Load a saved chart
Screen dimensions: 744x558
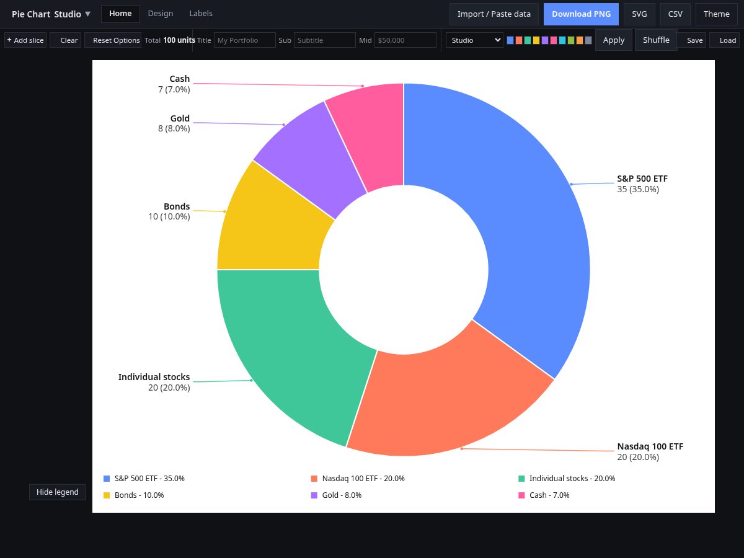(725, 40)
